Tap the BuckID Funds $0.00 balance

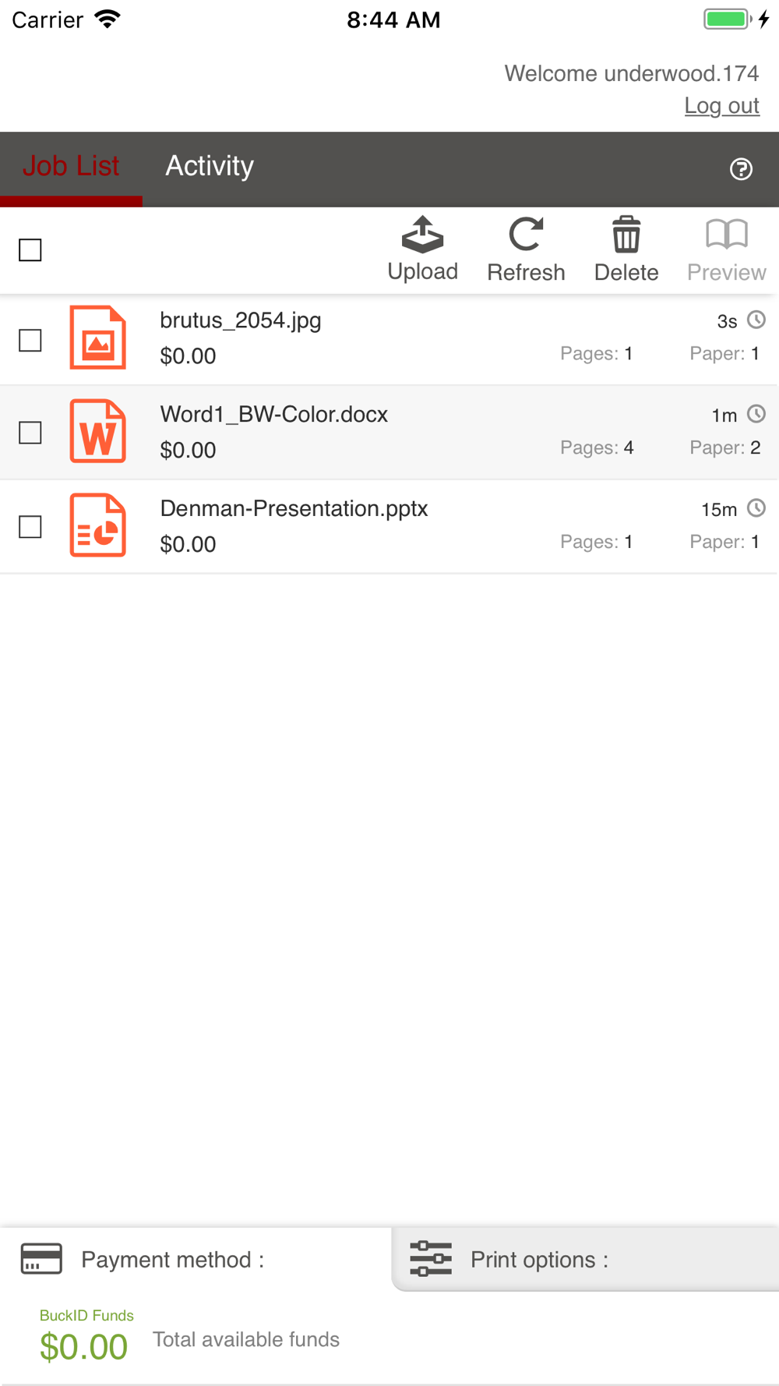(84, 1346)
